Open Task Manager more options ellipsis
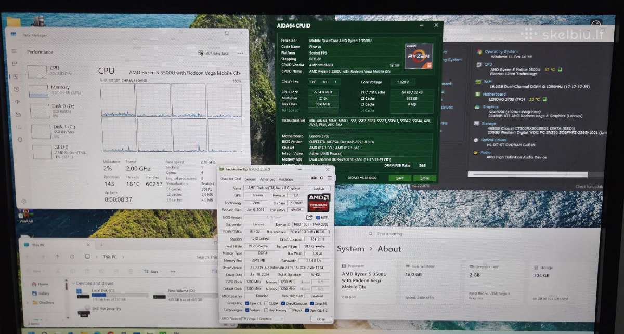This screenshot has height=334, width=624. click(240, 54)
